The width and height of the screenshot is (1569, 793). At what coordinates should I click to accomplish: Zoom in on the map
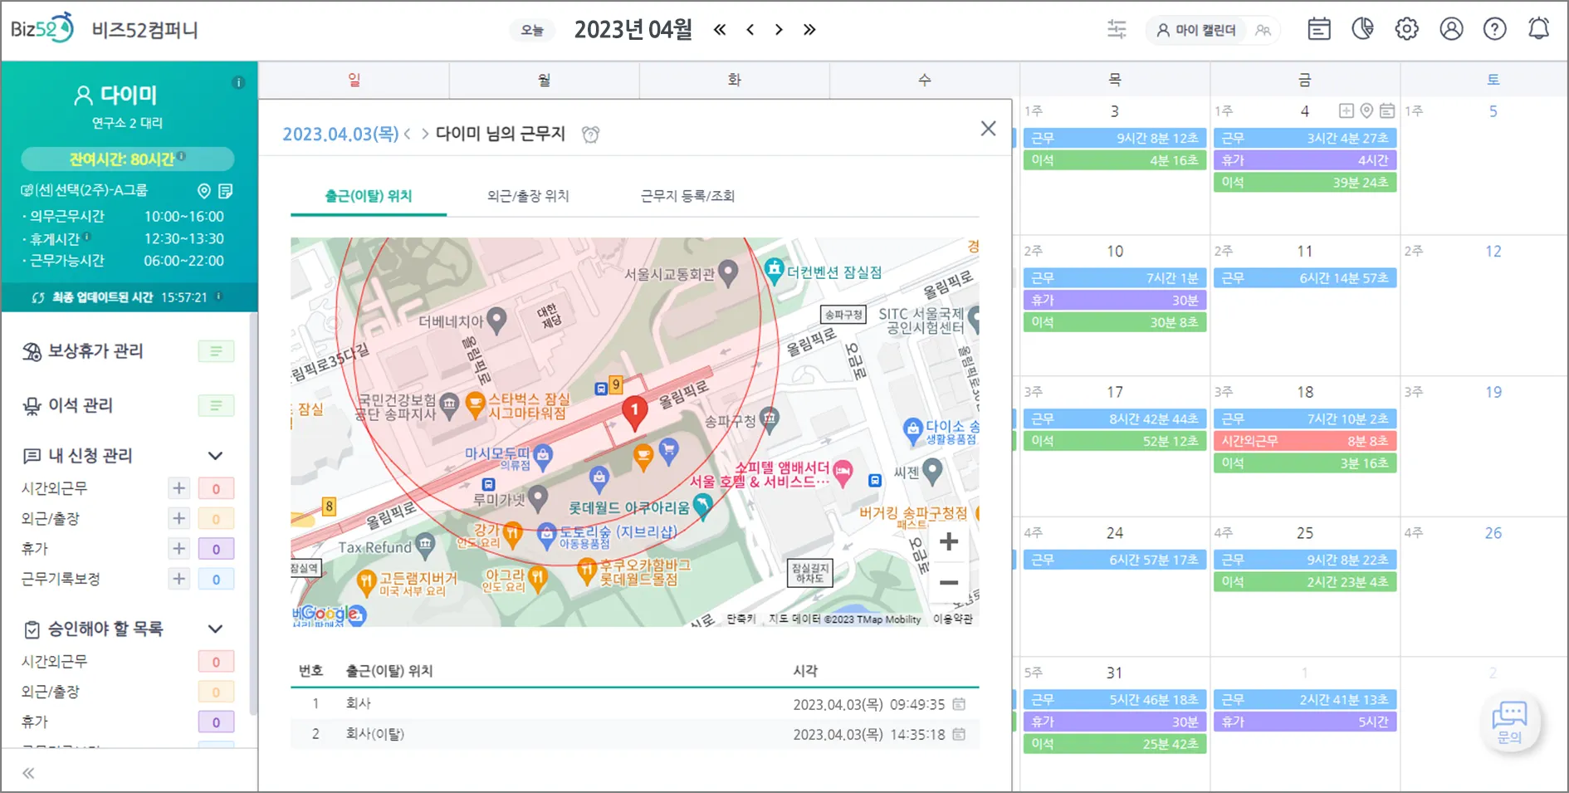pyautogui.click(x=949, y=542)
